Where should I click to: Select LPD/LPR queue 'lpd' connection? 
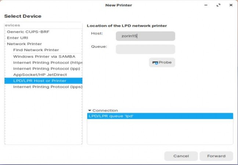point(160,116)
